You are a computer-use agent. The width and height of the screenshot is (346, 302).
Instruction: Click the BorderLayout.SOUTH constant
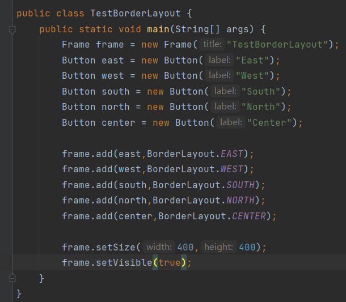point(240,185)
